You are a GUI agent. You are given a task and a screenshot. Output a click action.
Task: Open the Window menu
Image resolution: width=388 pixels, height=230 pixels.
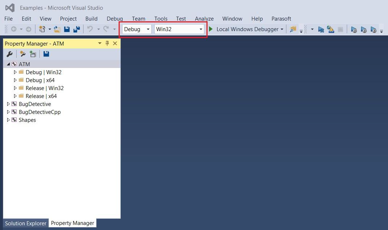[232, 19]
